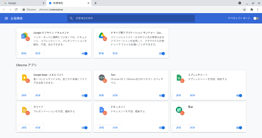Switch to the Google tab
Viewport: 262px width, 138px height.
(23, 3)
